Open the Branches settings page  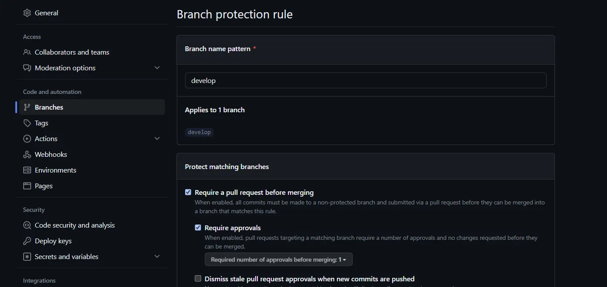[x=49, y=107]
